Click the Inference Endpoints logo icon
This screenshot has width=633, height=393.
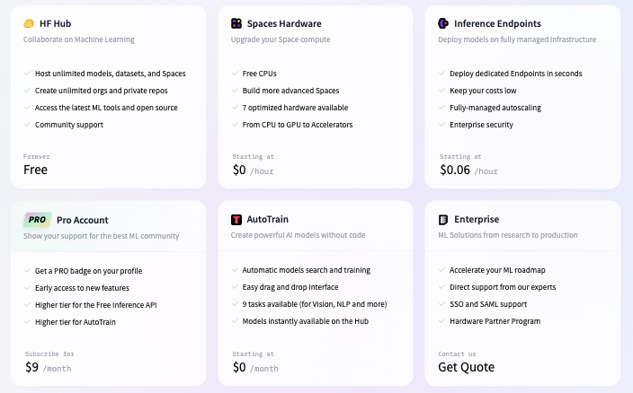443,23
